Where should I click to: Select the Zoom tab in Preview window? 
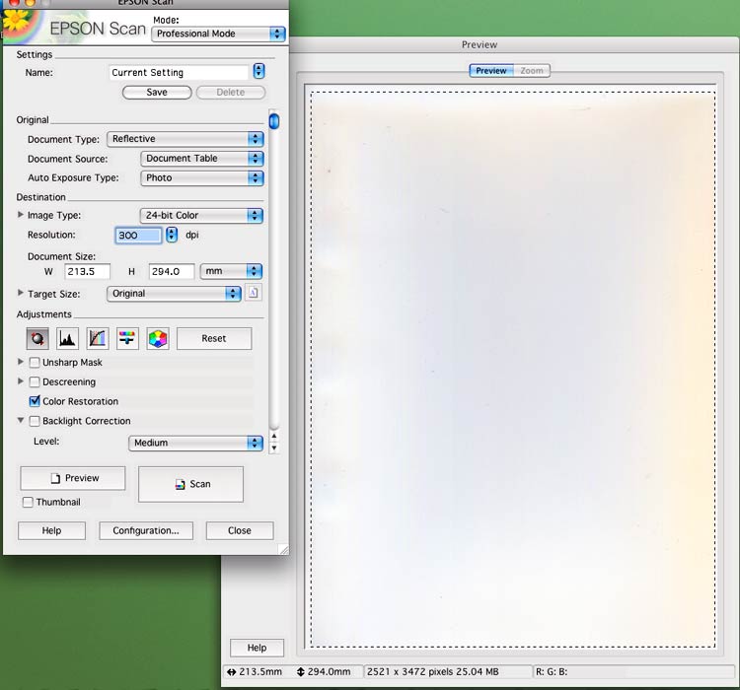click(x=532, y=71)
